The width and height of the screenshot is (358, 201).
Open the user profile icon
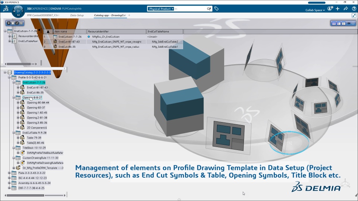(x=330, y=9)
